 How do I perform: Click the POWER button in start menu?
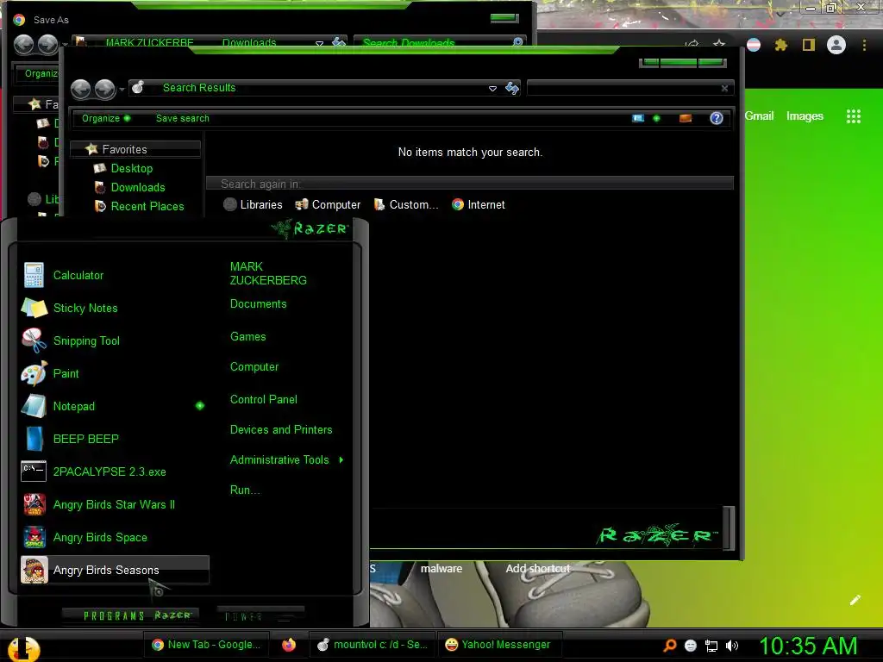260,615
